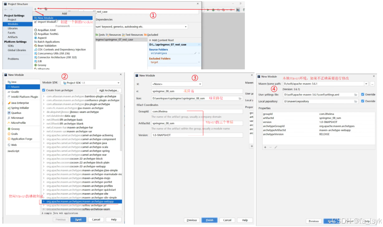The width and height of the screenshot is (383, 227).
Task: Click the minus remove icon in Project Structure toolbar
Action: 40,9
